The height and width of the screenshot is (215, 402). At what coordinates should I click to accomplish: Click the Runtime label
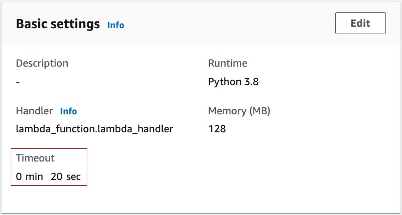(228, 63)
